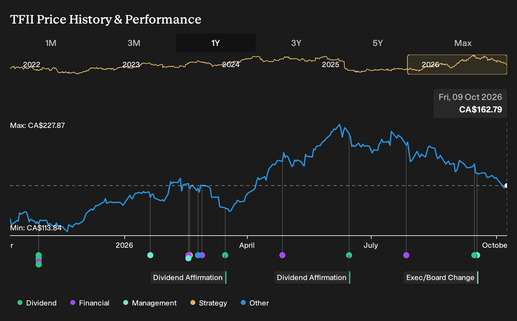Open the Exec/Board Change event label
The width and height of the screenshot is (517, 321).
point(441,278)
